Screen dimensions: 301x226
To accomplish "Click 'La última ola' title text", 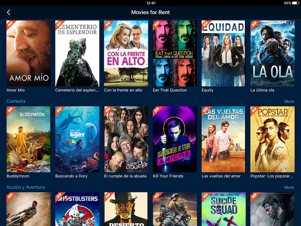I will tap(262, 90).
